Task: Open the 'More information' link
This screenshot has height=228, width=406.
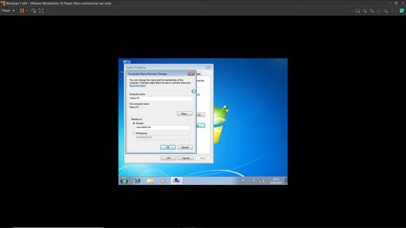Action: (137, 85)
